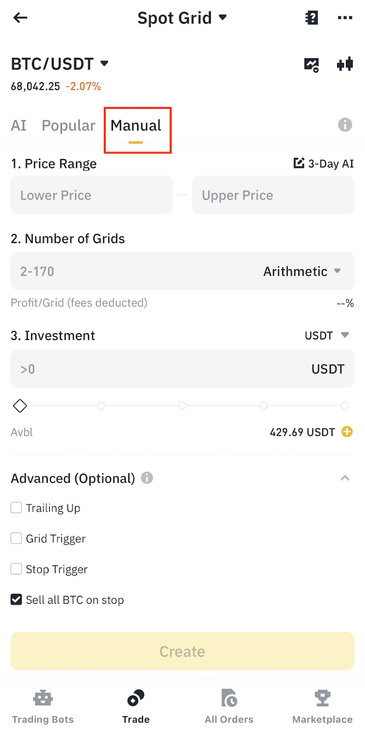This screenshot has width=365, height=735.
Task: Click the Lower Price input field
Action: [92, 195]
